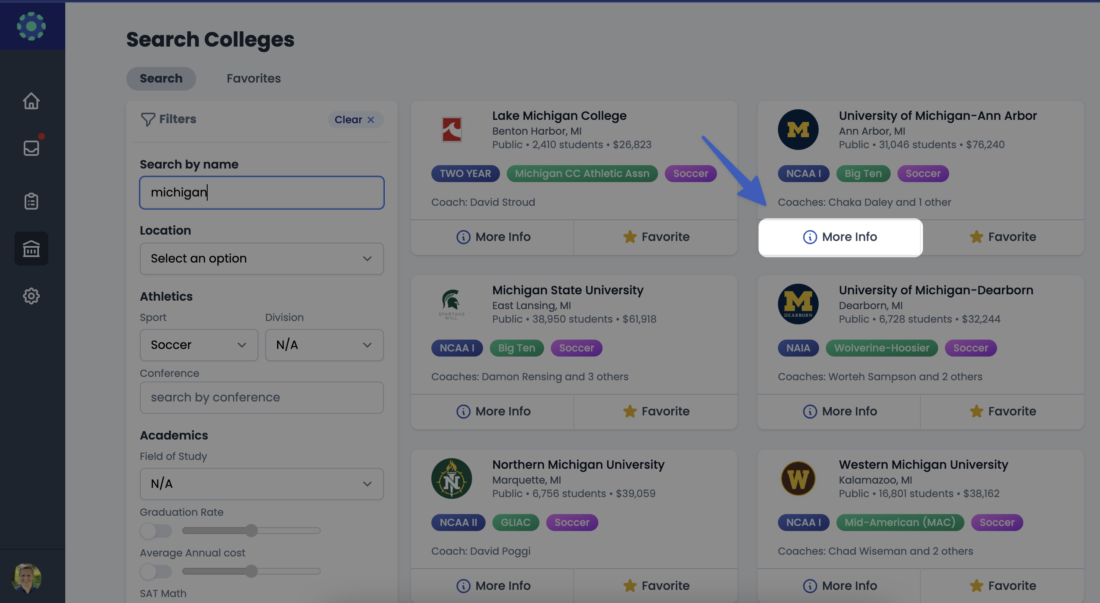This screenshot has height=603, width=1100.
Task: Enable the Graduation Rate toggle
Action: click(x=156, y=531)
